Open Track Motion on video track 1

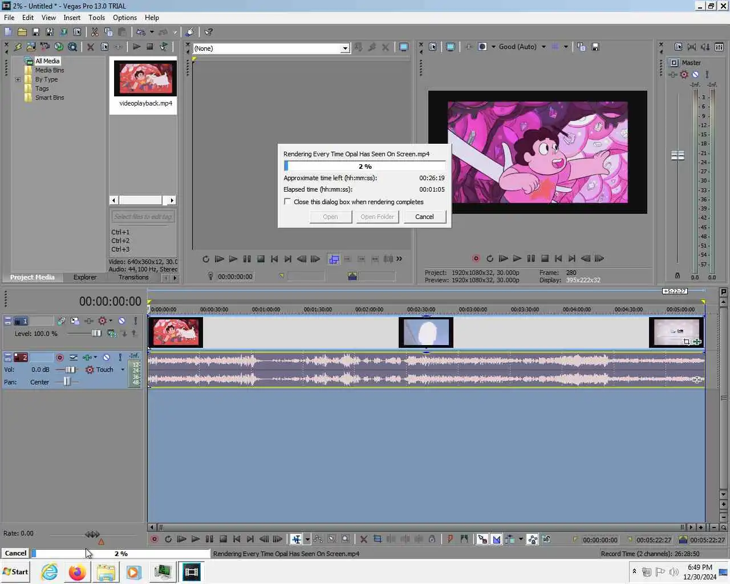[x=75, y=321]
